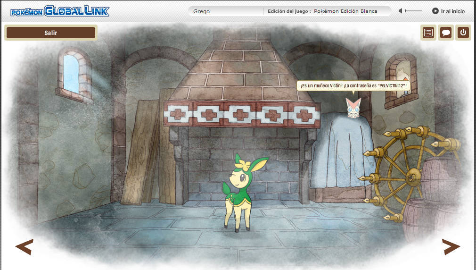This screenshot has height=270, width=476.
Task: Mute sound with the speaker icon
Action: pos(401,11)
